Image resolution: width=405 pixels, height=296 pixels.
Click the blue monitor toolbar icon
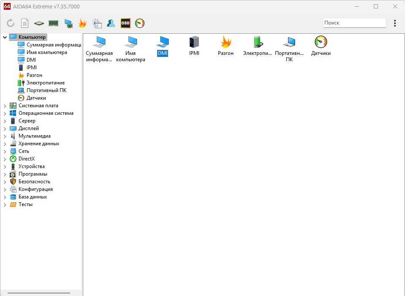(68, 24)
